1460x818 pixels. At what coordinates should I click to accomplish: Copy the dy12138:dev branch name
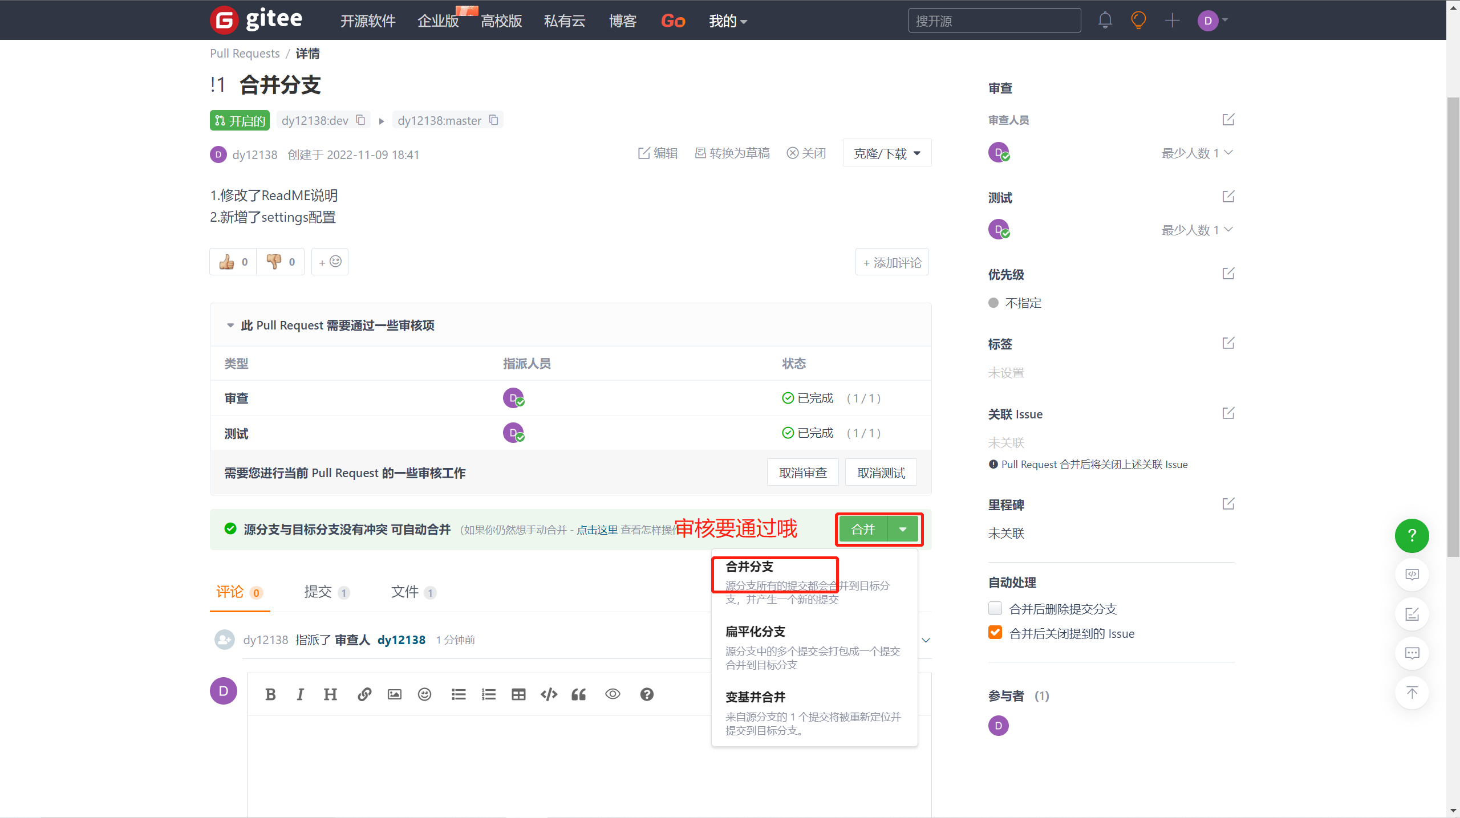[x=360, y=120]
